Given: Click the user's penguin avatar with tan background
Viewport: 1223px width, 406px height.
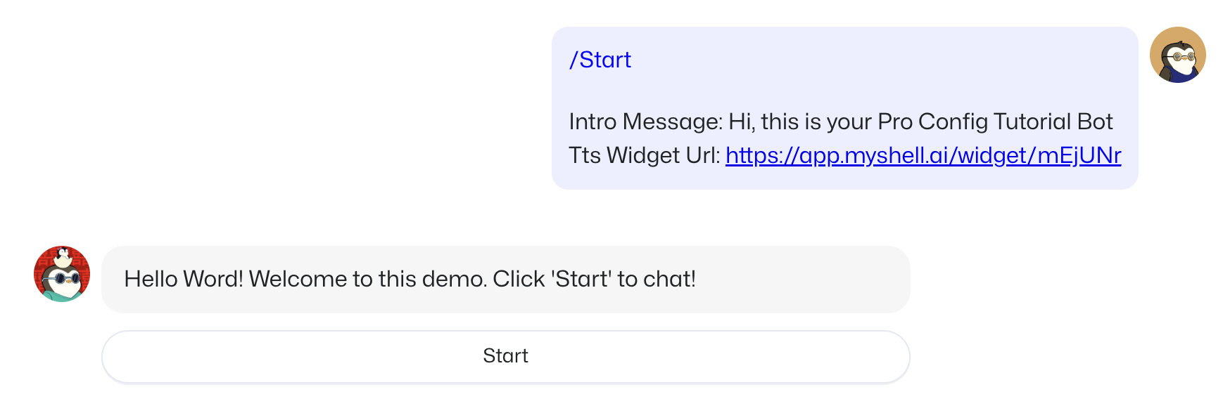Looking at the screenshot, I should click(1177, 55).
